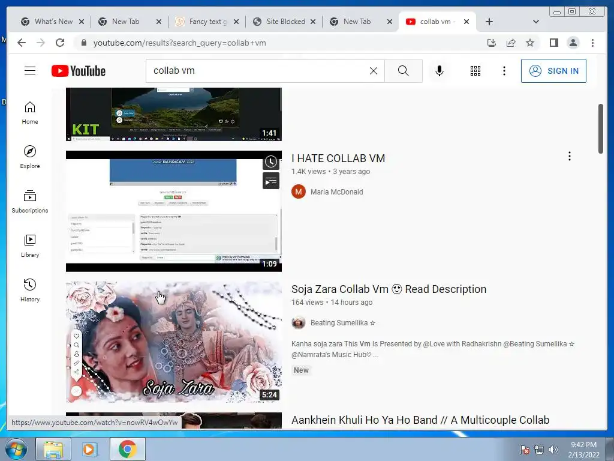Click the page's vertical scrollbar thumb
Image resolution: width=614 pixels, height=461 pixels.
click(601, 128)
